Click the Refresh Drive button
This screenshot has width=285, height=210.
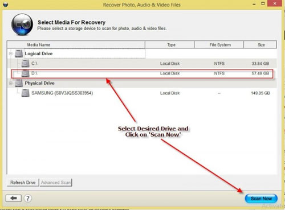coord(23,183)
